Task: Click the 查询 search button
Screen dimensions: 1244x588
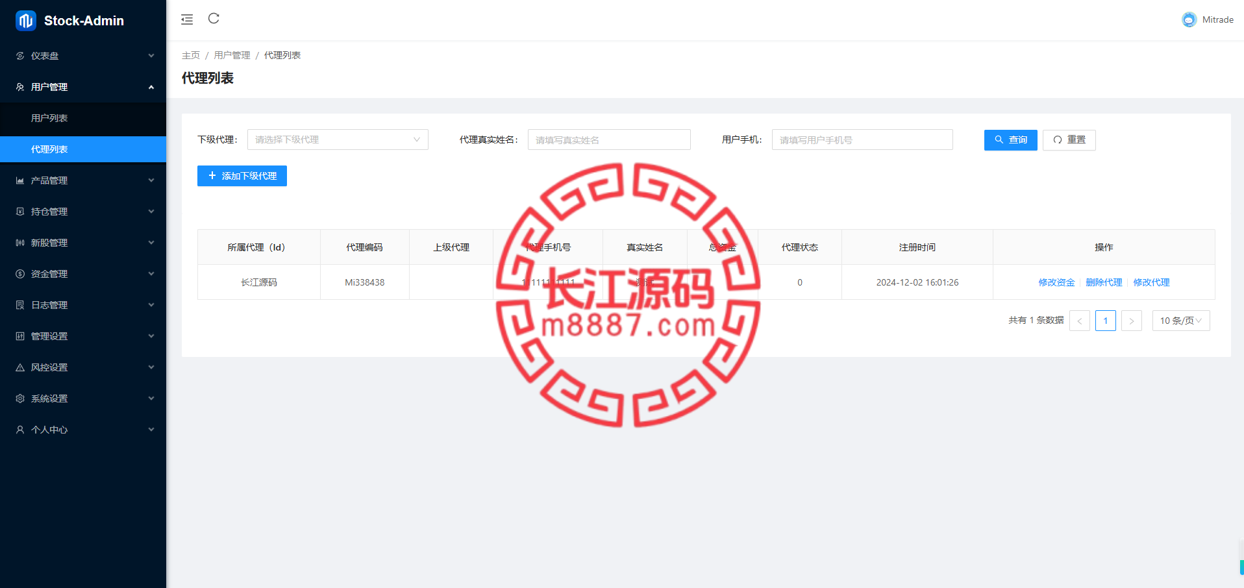Action: (x=1011, y=140)
